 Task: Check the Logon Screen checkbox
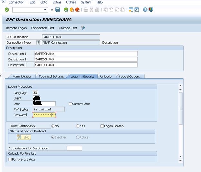click(x=102, y=126)
